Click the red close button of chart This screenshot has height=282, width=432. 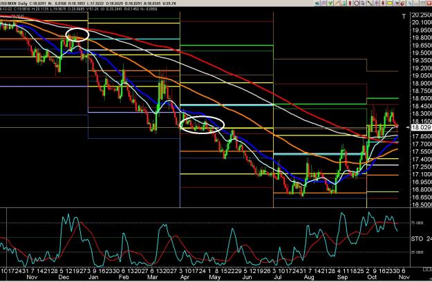(429, 3)
